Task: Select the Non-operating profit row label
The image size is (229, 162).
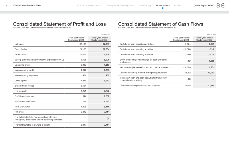Action: click(24, 70)
